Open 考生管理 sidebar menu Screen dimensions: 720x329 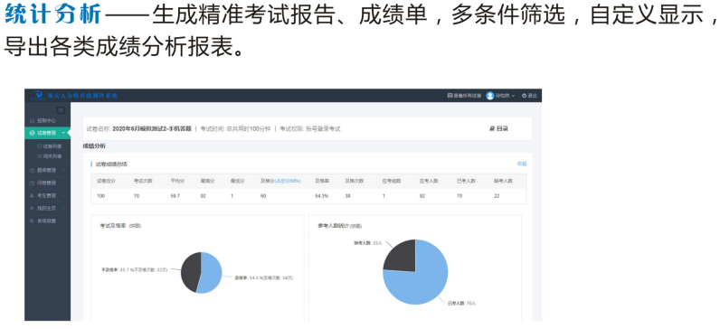(x=46, y=196)
